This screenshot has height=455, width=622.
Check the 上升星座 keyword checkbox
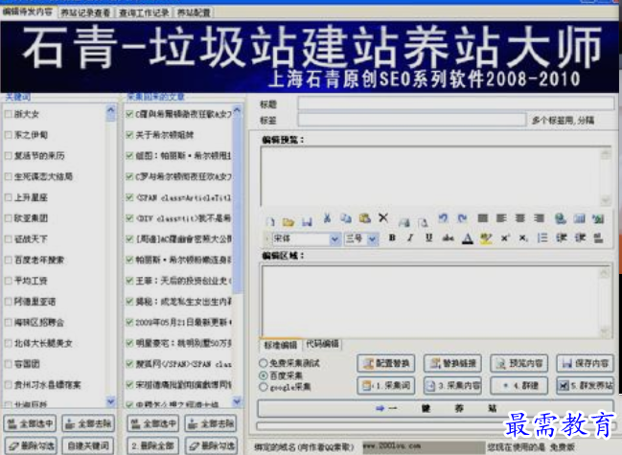point(8,197)
